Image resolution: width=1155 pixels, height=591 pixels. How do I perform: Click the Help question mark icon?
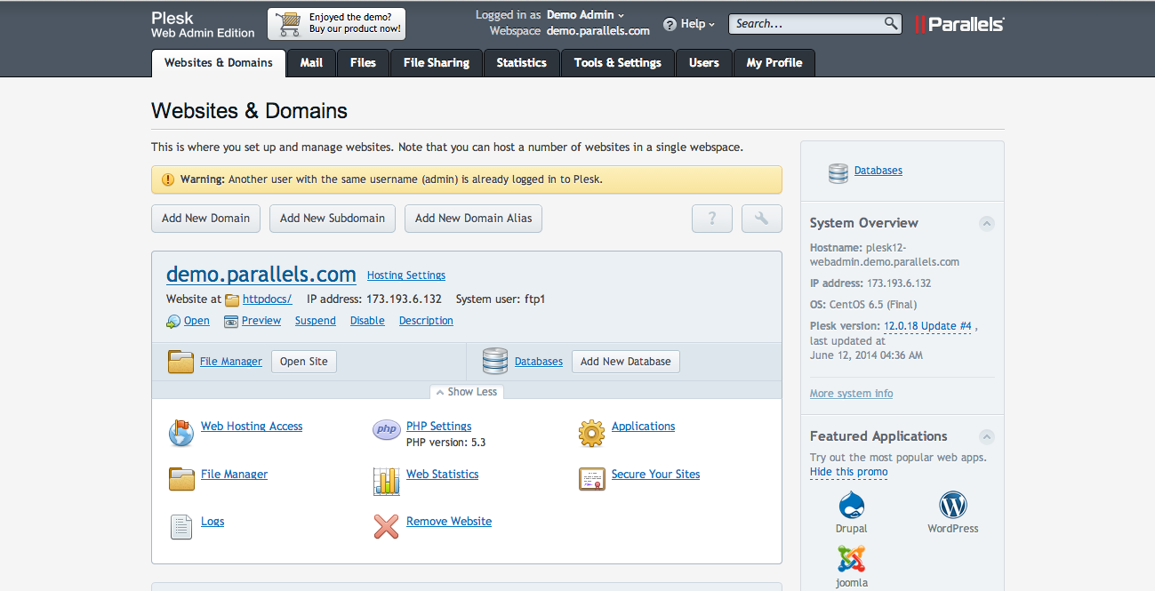pyautogui.click(x=670, y=24)
